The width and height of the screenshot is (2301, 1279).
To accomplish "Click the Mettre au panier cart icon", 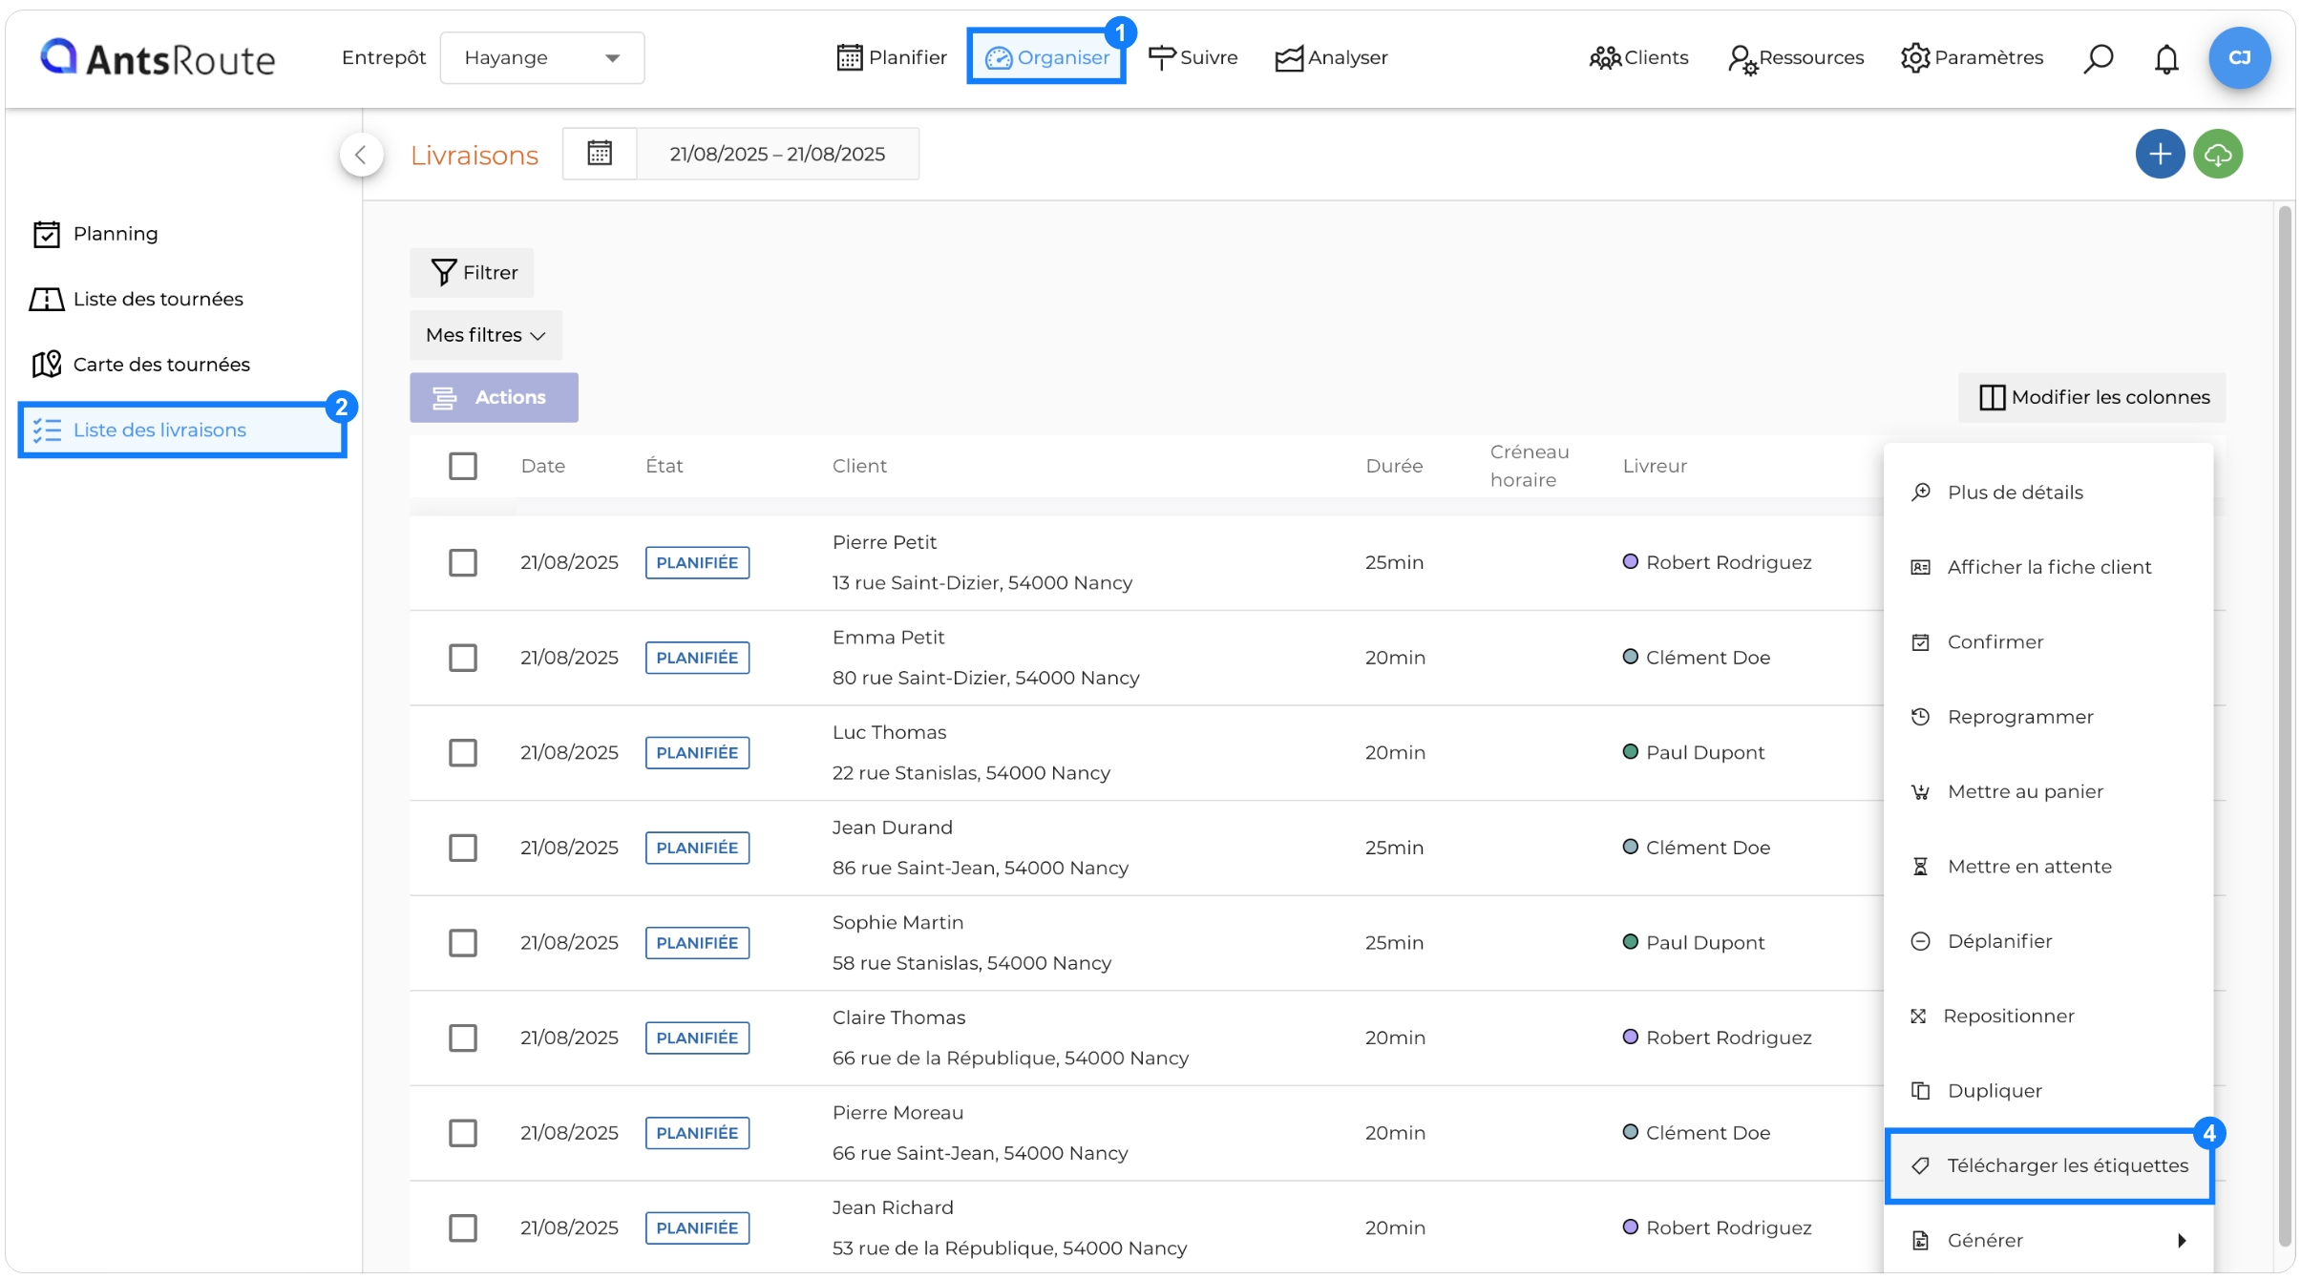I will coord(1920,791).
